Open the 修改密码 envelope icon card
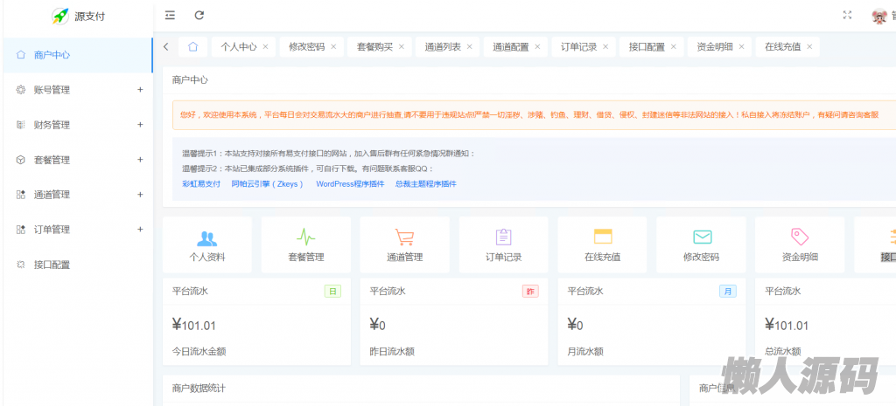The width and height of the screenshot is (896, 406). [x=701, y=244]
